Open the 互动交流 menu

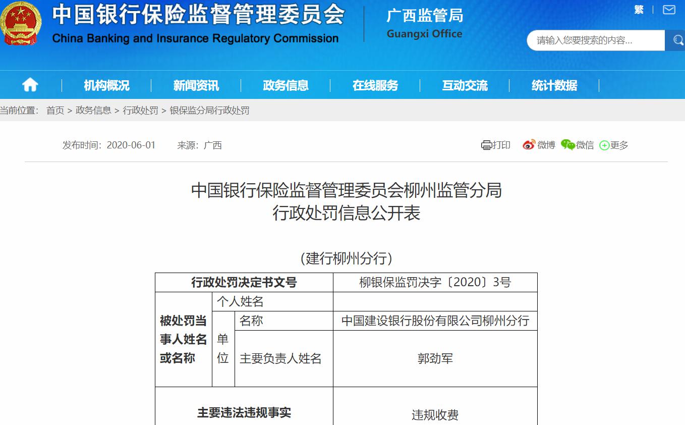point(465,85)
